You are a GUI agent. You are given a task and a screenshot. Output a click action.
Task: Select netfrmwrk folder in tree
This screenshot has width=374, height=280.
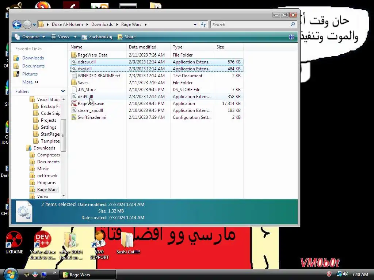click(44, 175)
